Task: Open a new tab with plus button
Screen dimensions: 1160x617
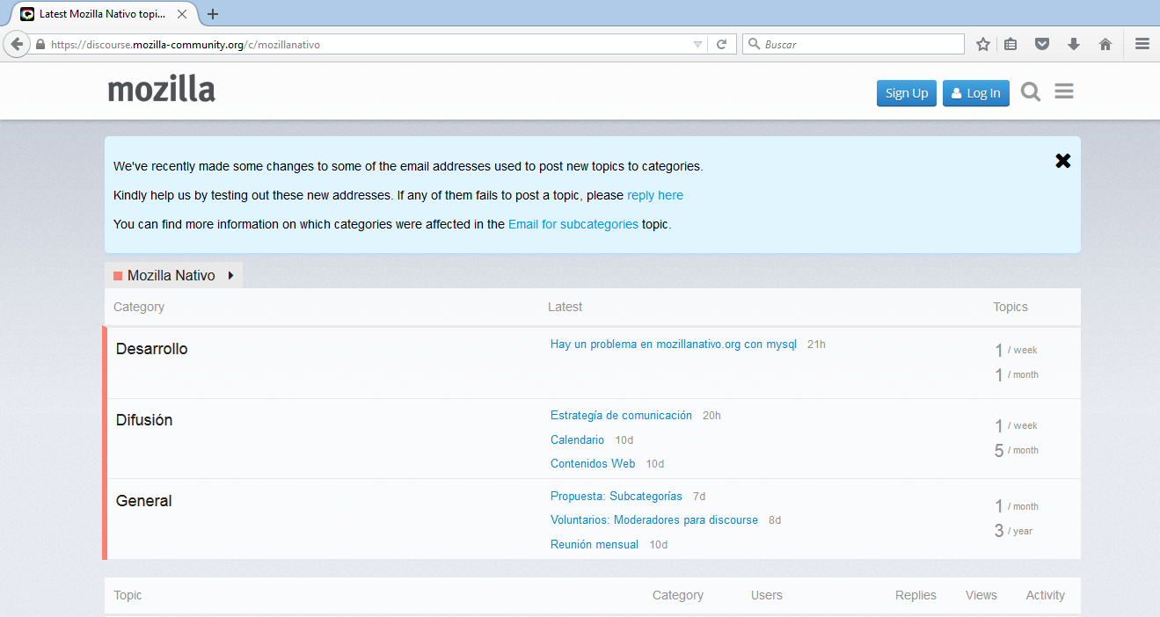Action: click(213, 14)
